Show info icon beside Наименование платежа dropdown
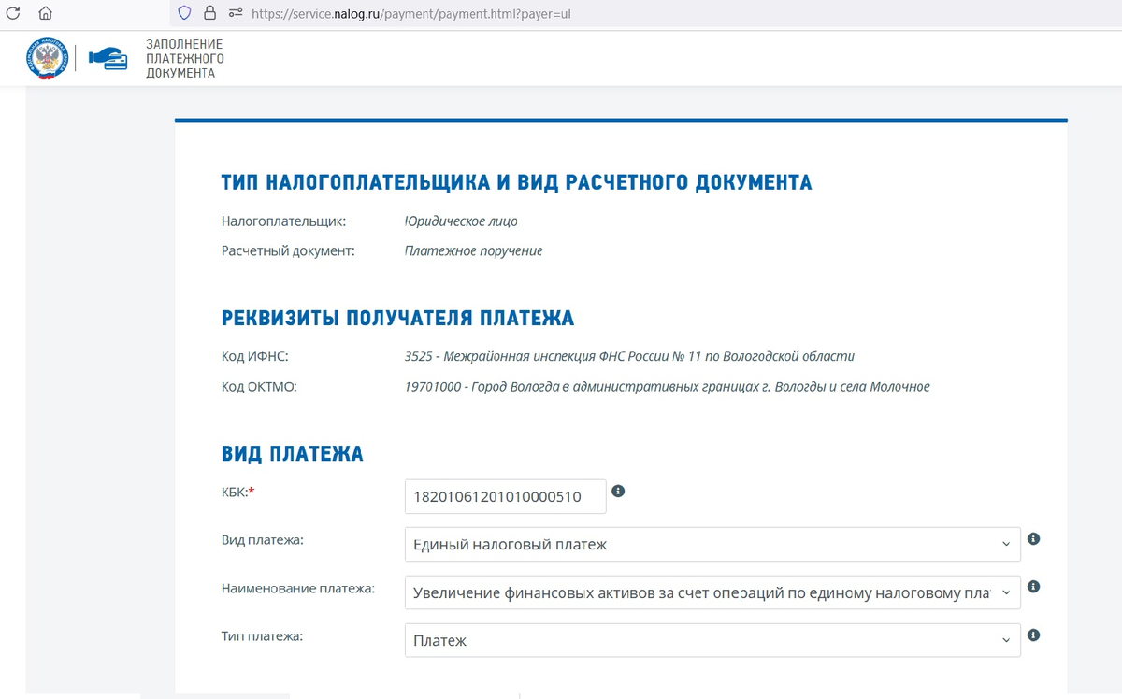This screenshot has height=699, width=1122. tap(1033, 587)
